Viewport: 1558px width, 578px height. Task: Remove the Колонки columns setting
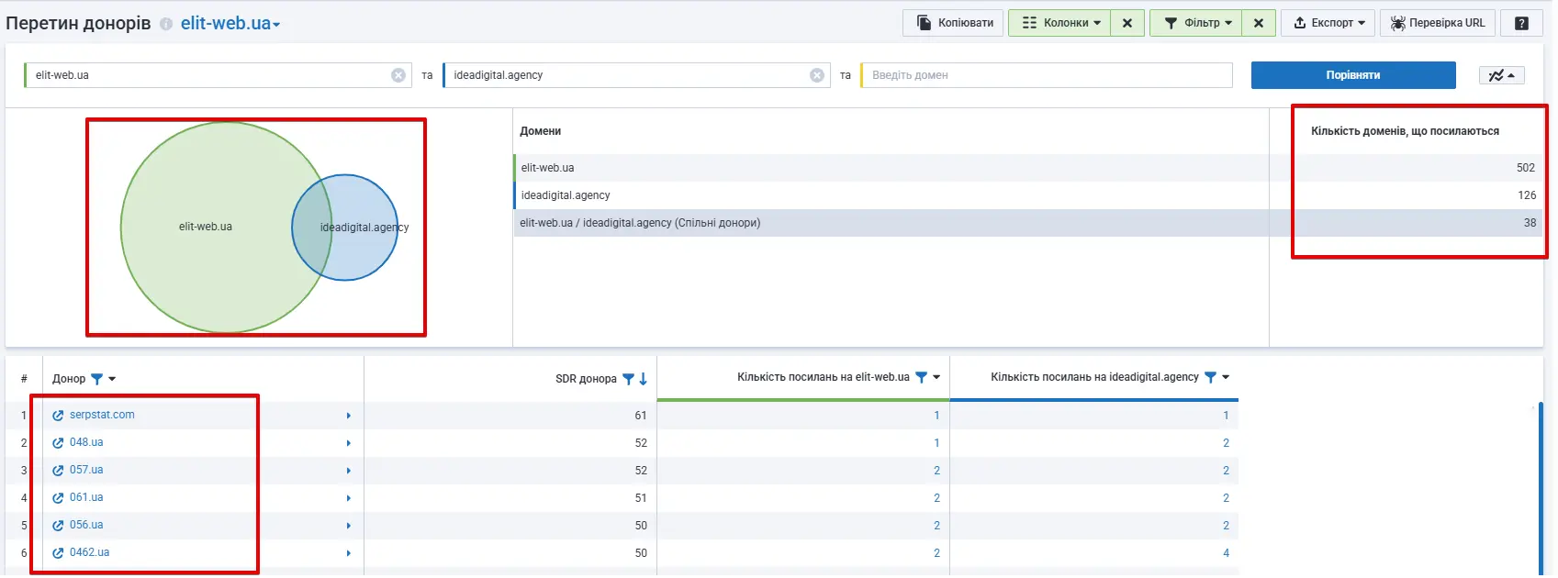tap(1127, 23)
